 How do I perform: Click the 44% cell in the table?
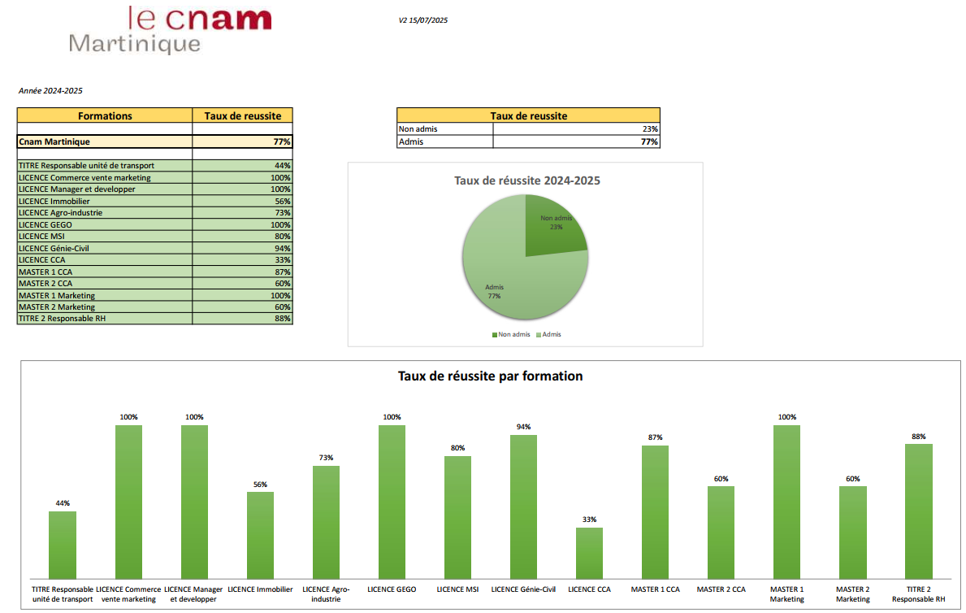pos(243,166)
